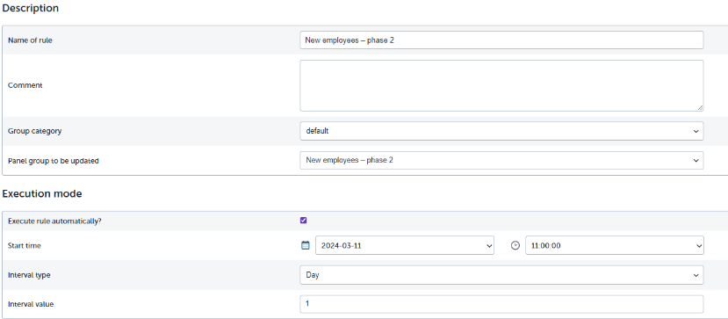728x319 pixels.
Task: Click the calendar icon beside start date
Action: [305, 245]
